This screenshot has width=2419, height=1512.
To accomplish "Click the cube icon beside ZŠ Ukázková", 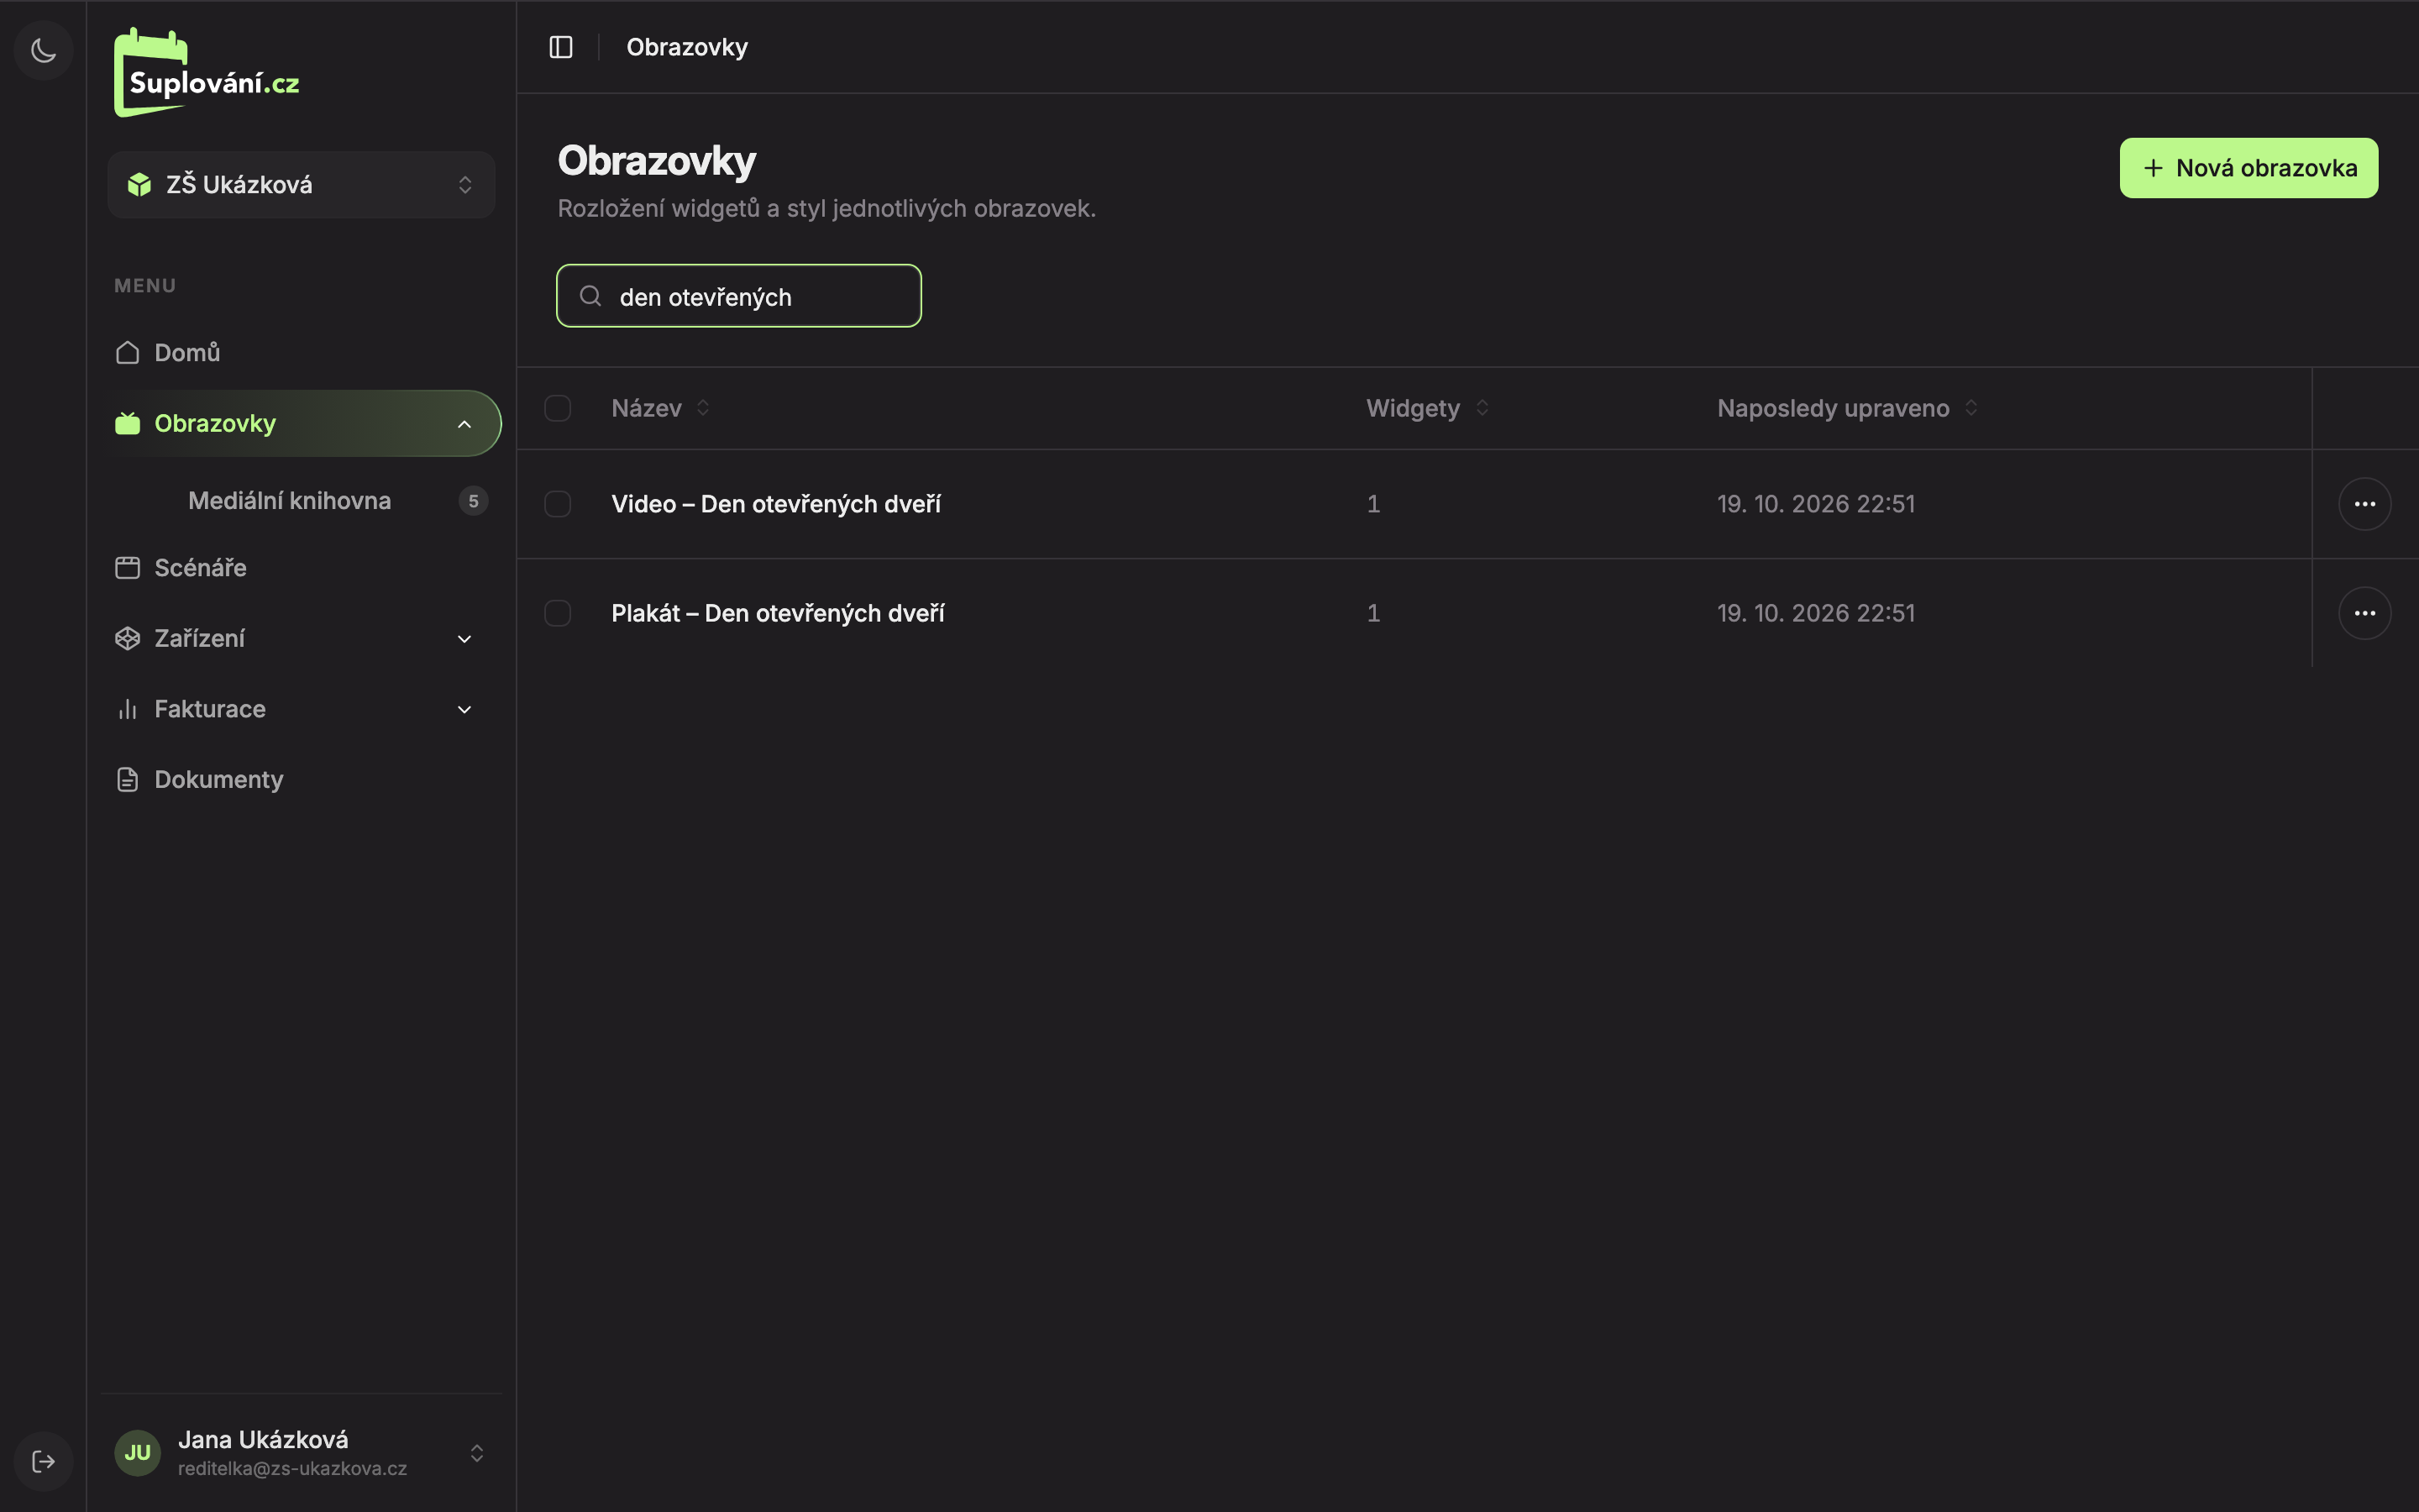I will [x=139, y=184].
